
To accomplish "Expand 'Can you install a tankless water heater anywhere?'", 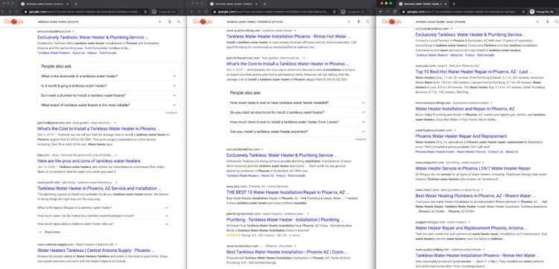I will (x=297, y=132).
